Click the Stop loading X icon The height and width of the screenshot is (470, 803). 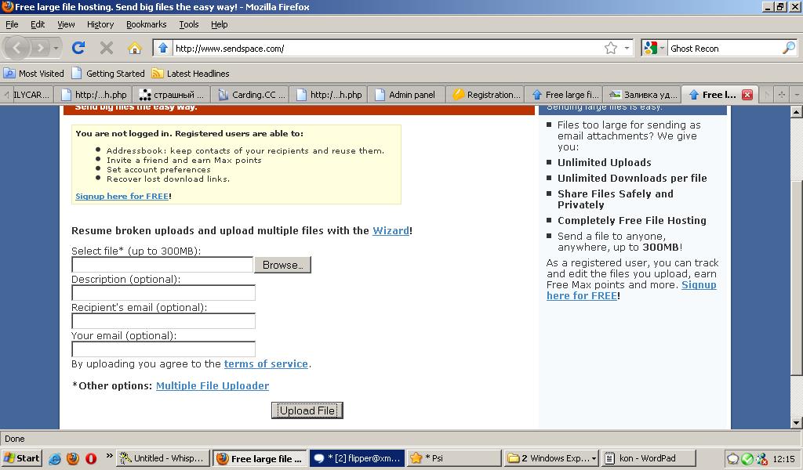(x=107, y=48)
